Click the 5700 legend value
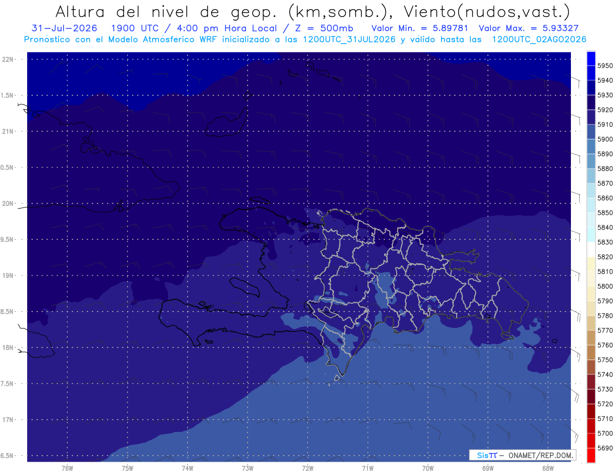 (605, 433)
